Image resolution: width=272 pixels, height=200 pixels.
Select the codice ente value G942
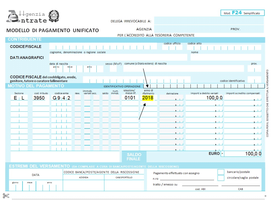61,98
